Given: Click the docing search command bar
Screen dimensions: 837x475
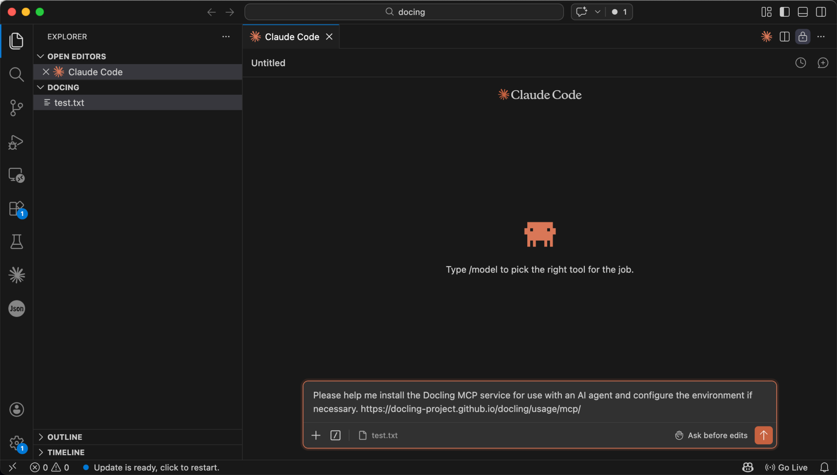Looking at the screenshot, I should pos(404,12).
